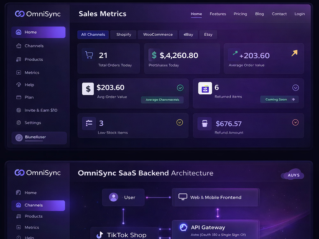Click the Invite & Earn $10 icon
Image resolution: width=319 pixels, height=239 pixels.
[x=19, y=110]
